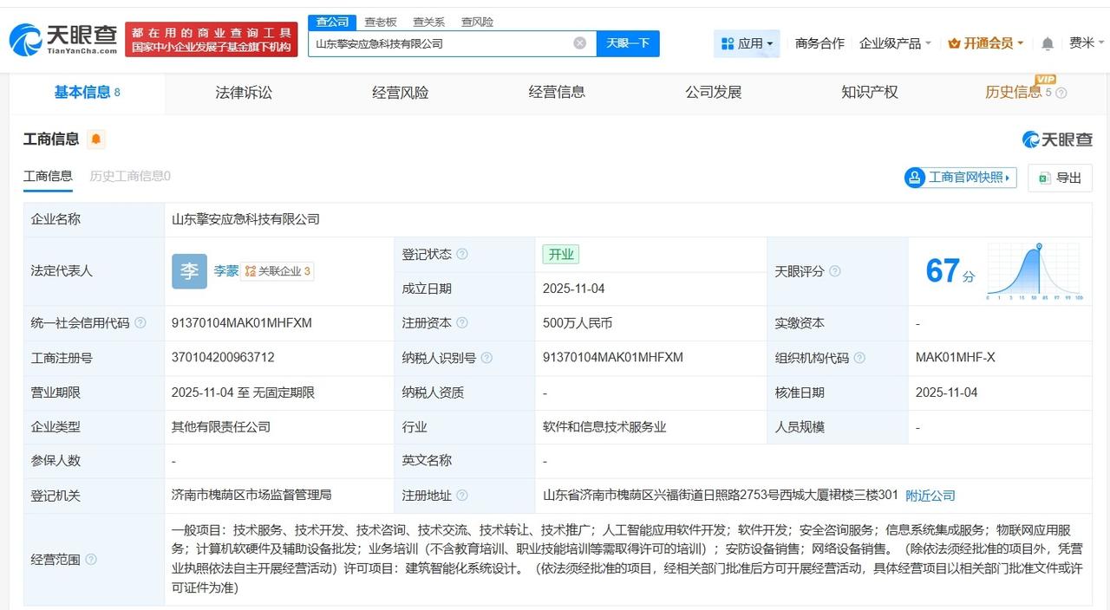The image size is (1110, 610).
Task: Open the notification bell icon
Action: [1047, 42]
